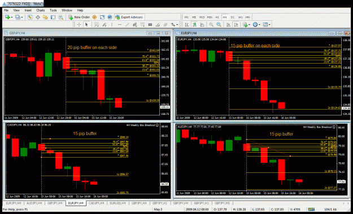Viewport: 353px width, 214px height.
Task: Switch chart to candlestick style
Action: click(194, 25)
